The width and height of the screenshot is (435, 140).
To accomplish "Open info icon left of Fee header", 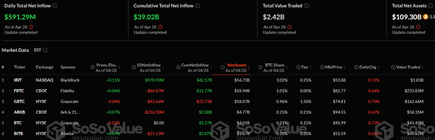I will coord(298,67).
